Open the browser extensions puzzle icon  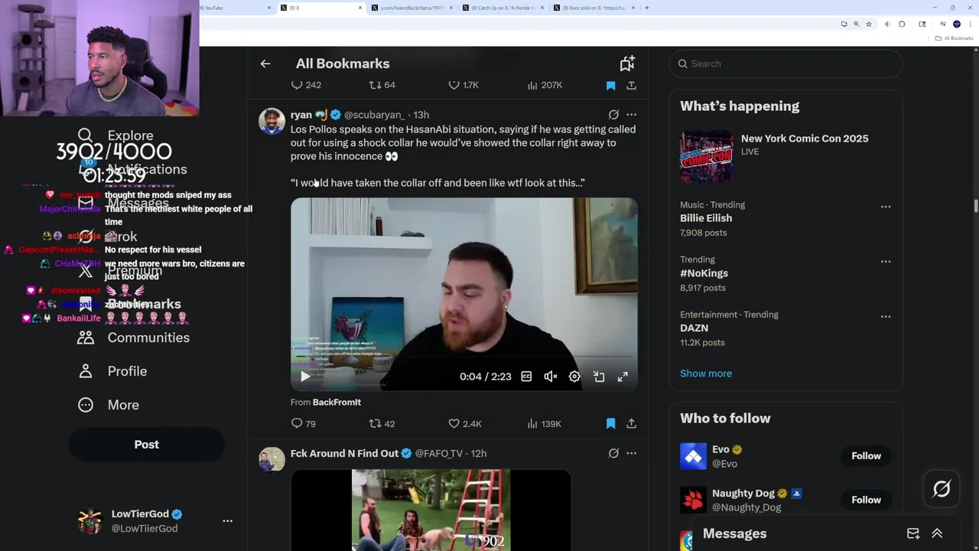902,24
